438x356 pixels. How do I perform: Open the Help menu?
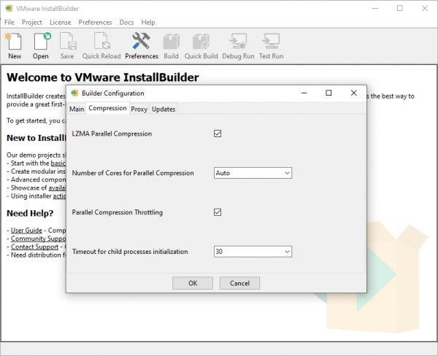coord(148,23)
